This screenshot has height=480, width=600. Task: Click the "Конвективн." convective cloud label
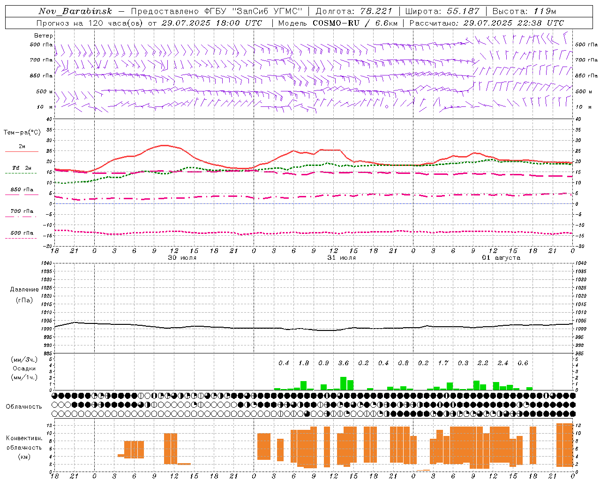(24, 438)
